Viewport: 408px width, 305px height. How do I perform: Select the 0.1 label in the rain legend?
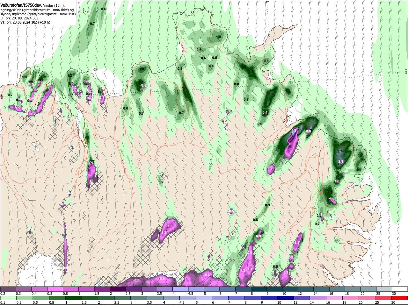point(3,302)
